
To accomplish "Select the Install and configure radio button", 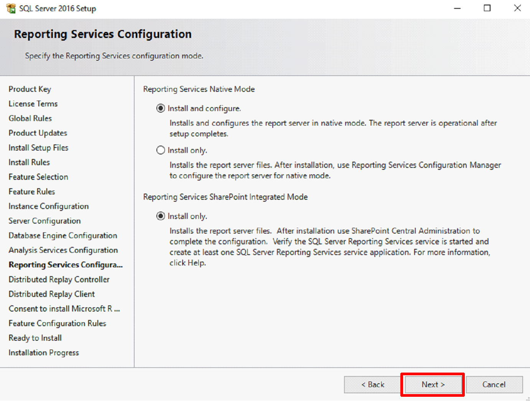I will click(160, 108).
